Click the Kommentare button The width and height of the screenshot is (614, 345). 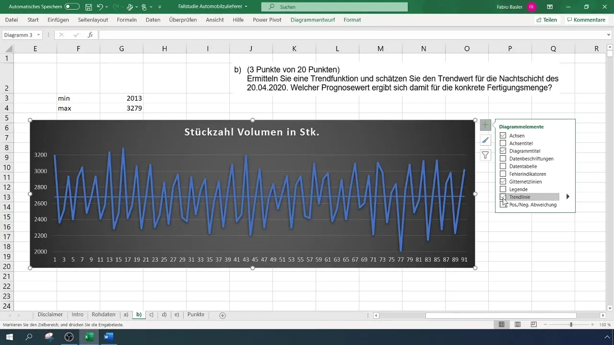[585, 20]
